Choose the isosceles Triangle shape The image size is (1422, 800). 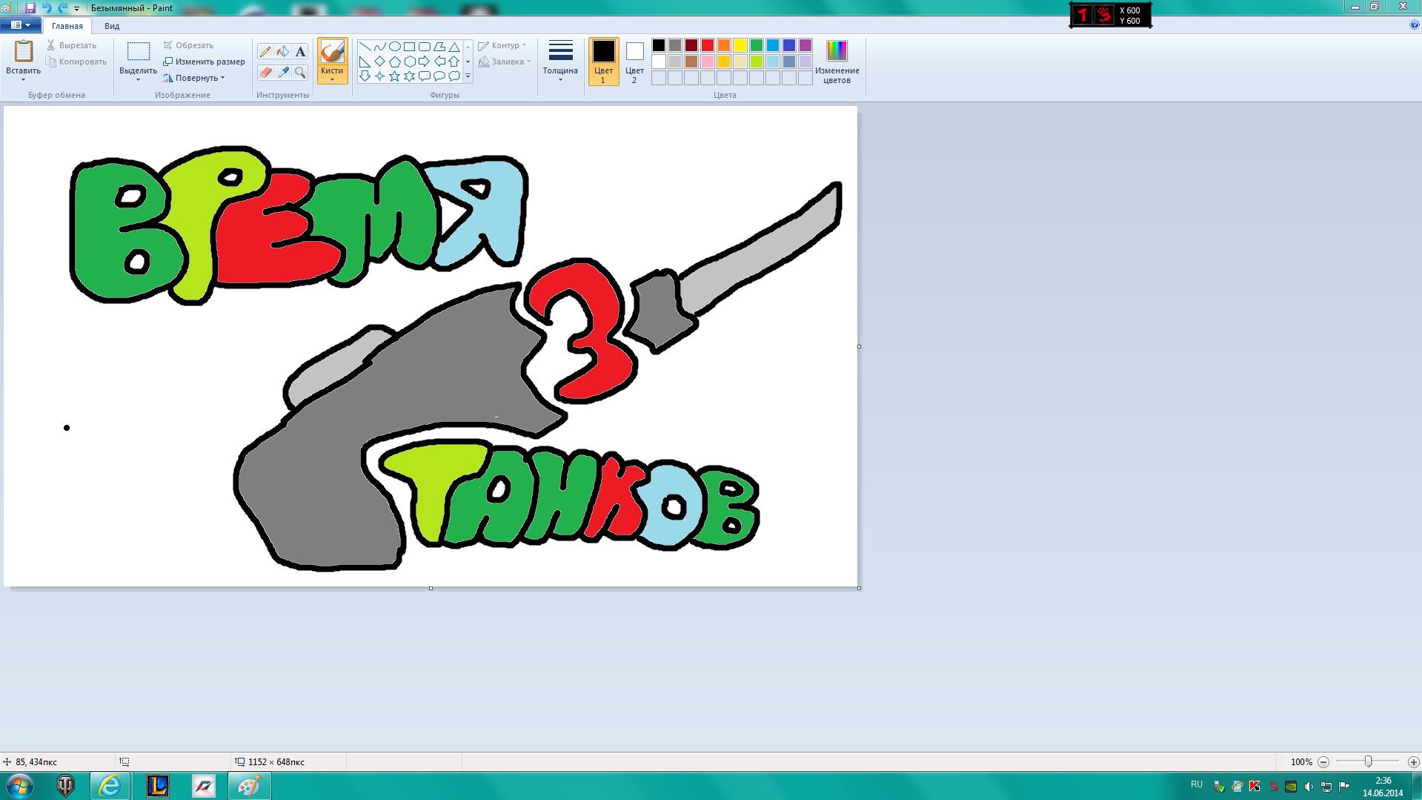coord(454,47)
